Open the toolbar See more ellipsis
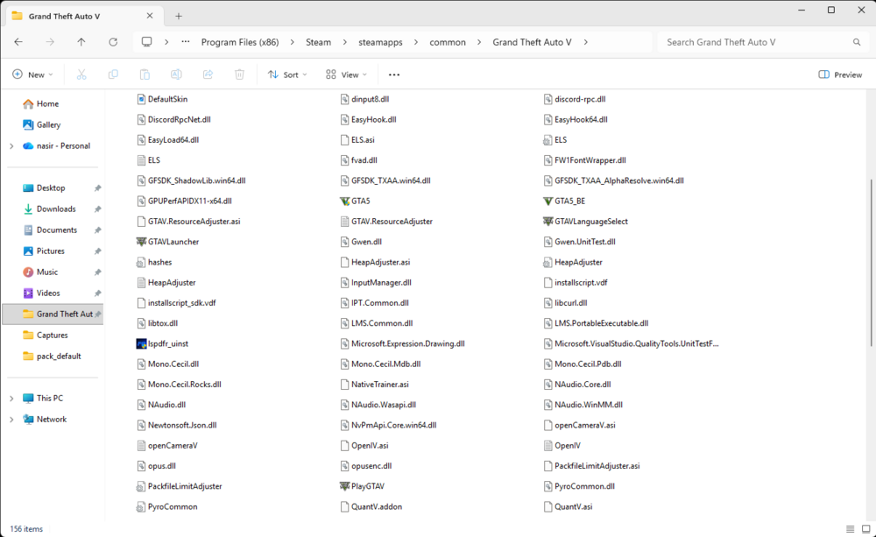This screenshot has width=876, height=537. coord(394,74)
